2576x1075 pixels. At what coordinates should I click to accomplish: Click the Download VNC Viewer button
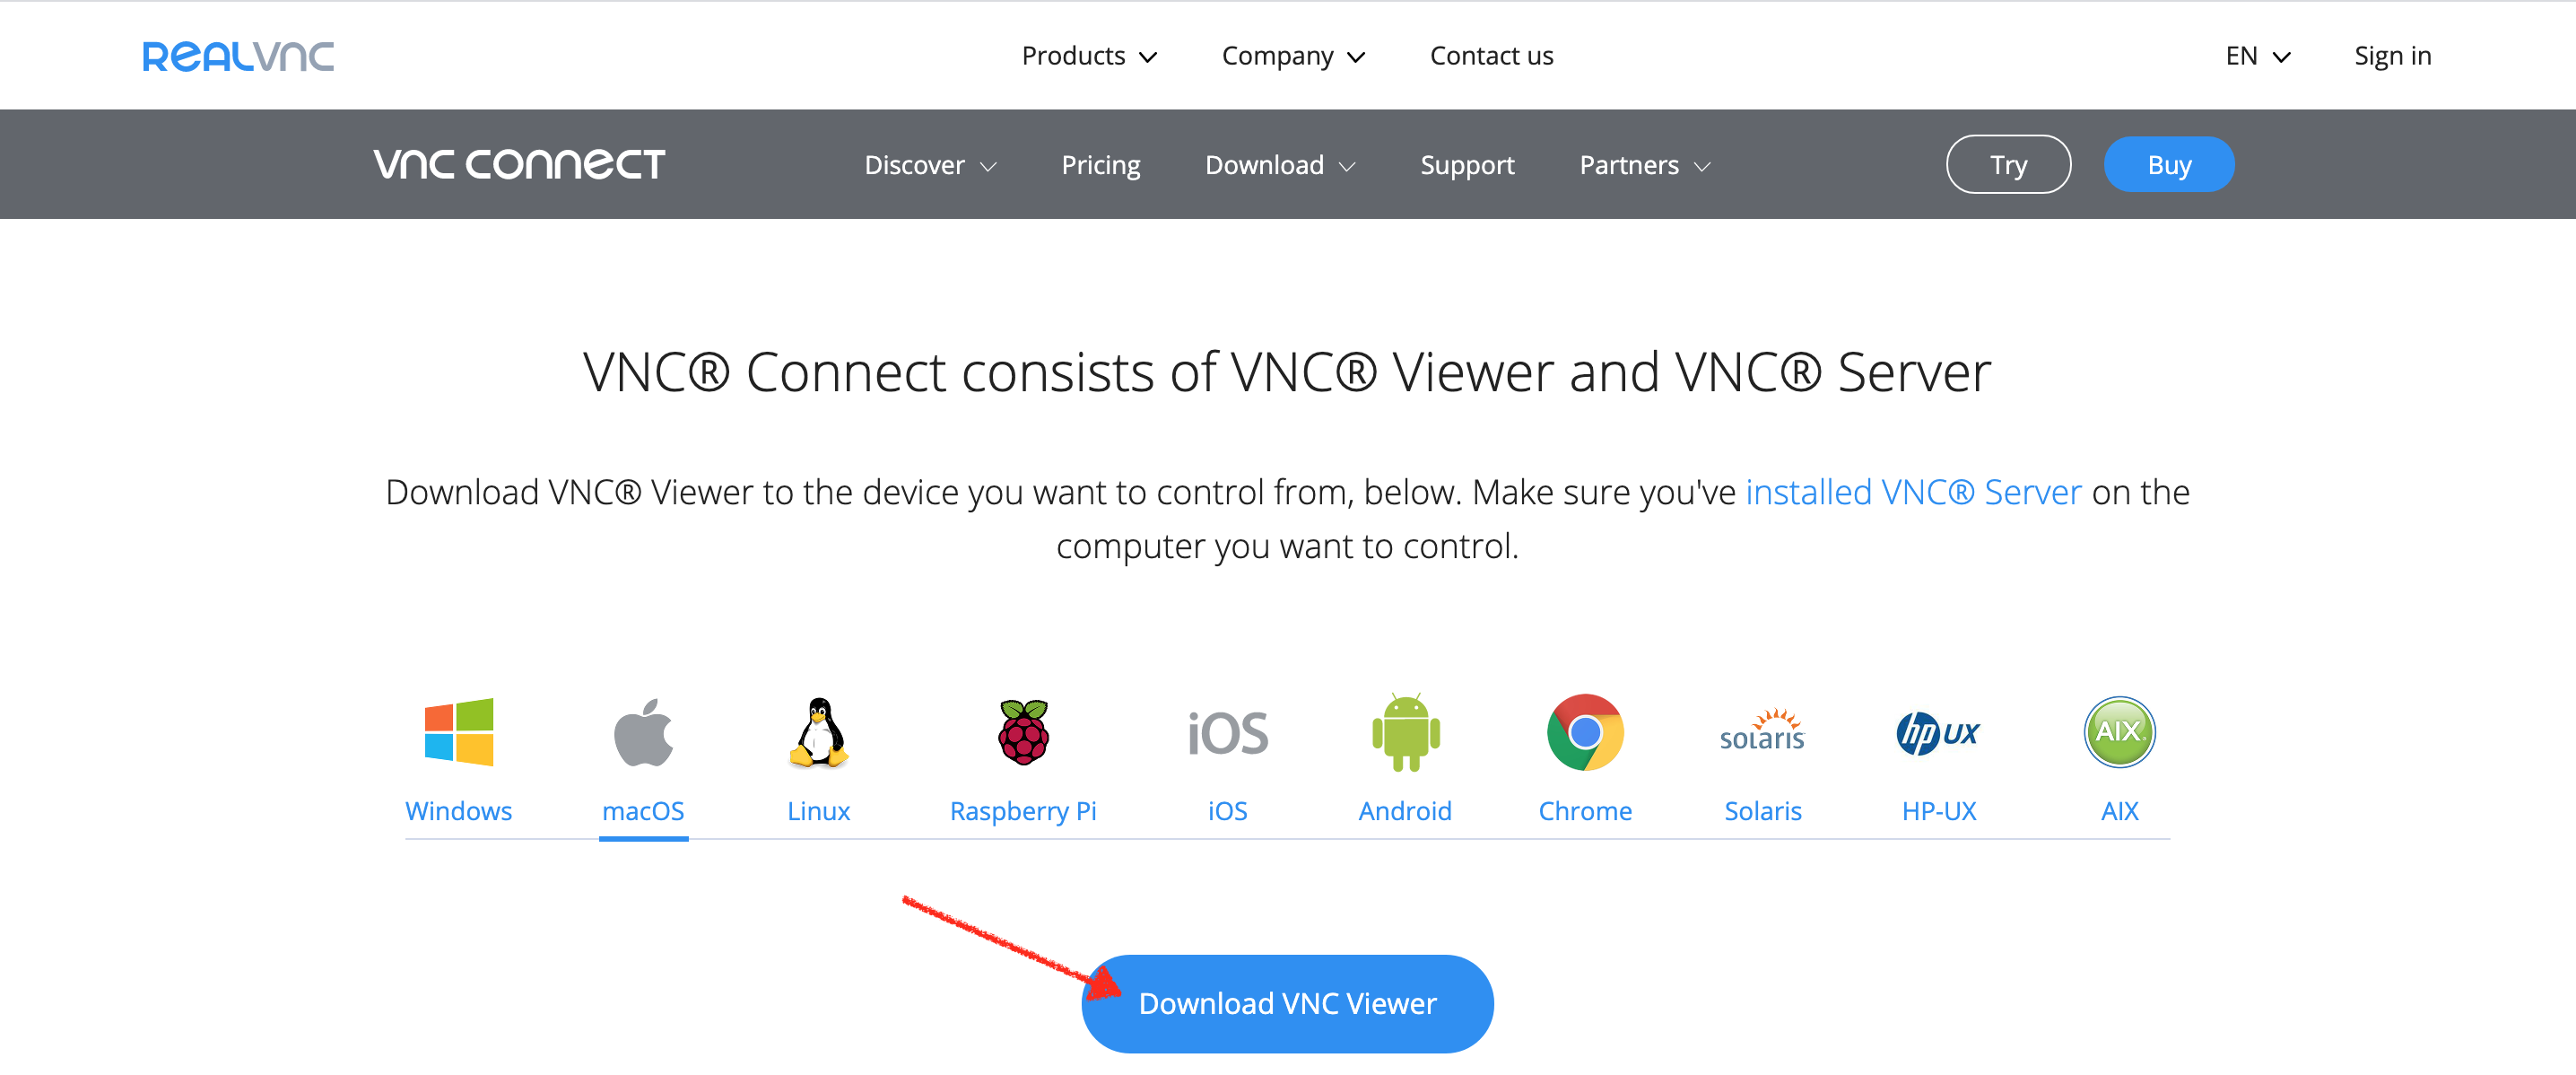[x=1287, y=1003]
